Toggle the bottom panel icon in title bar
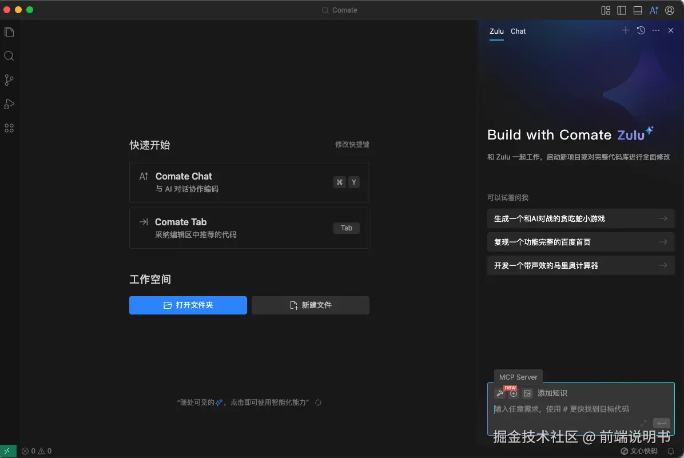 (638, 10)
